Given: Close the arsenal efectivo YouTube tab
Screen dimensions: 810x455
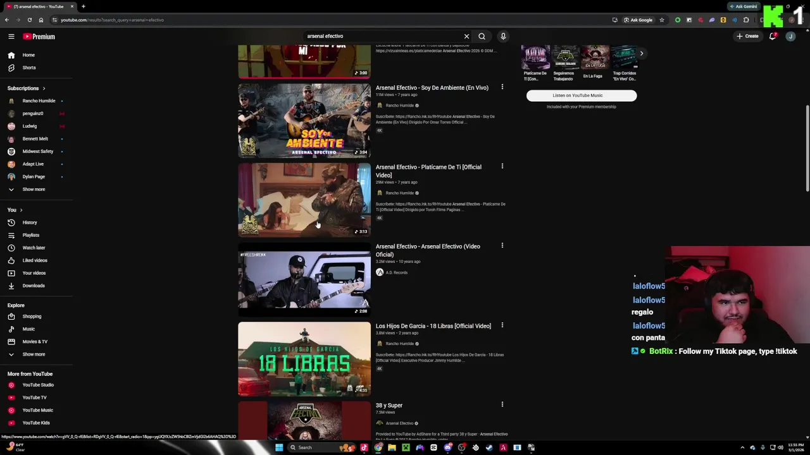Looking at the screenshot, I should point(72,6).
